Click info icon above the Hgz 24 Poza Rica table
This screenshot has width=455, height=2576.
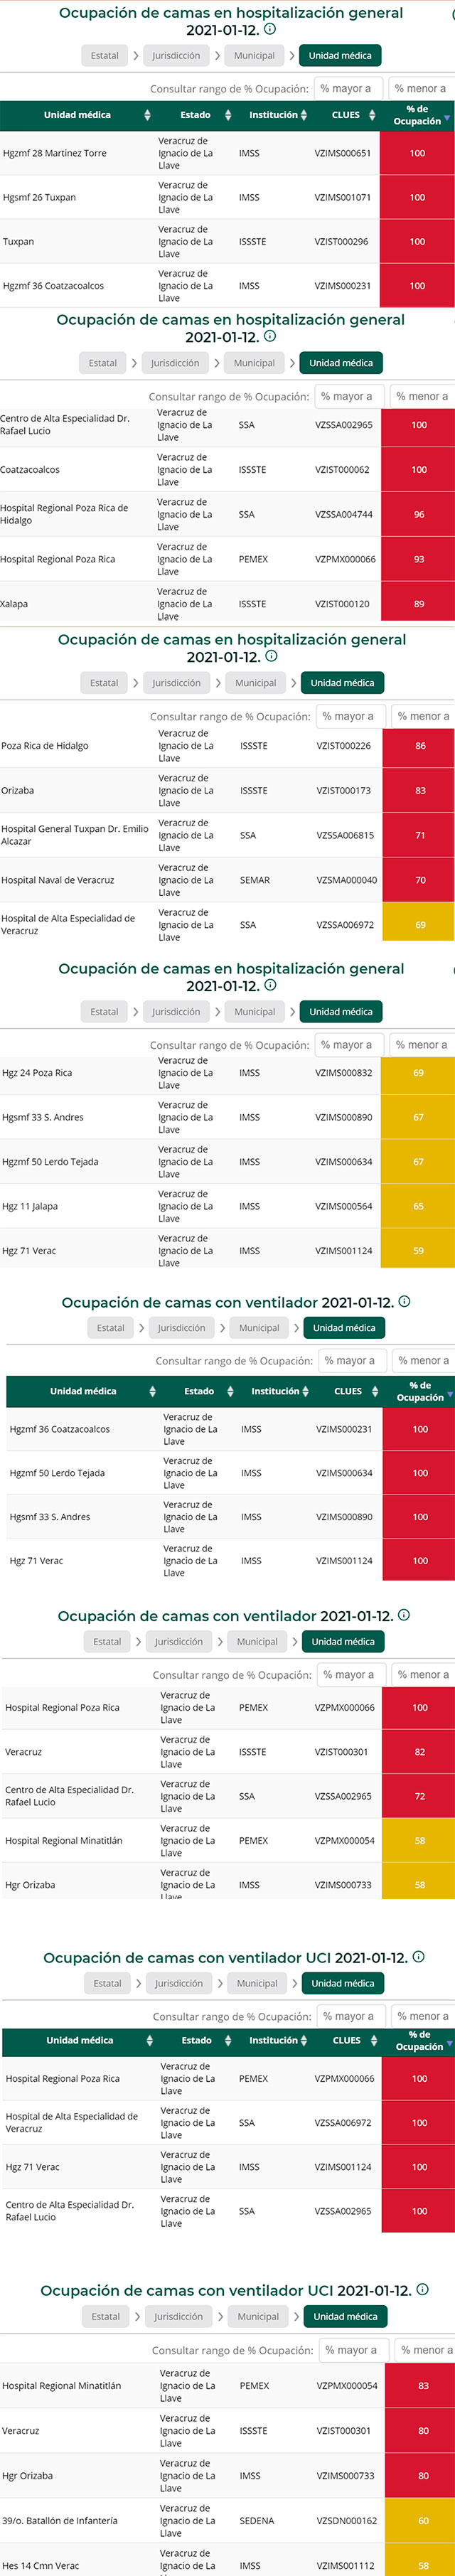(270, 985)
